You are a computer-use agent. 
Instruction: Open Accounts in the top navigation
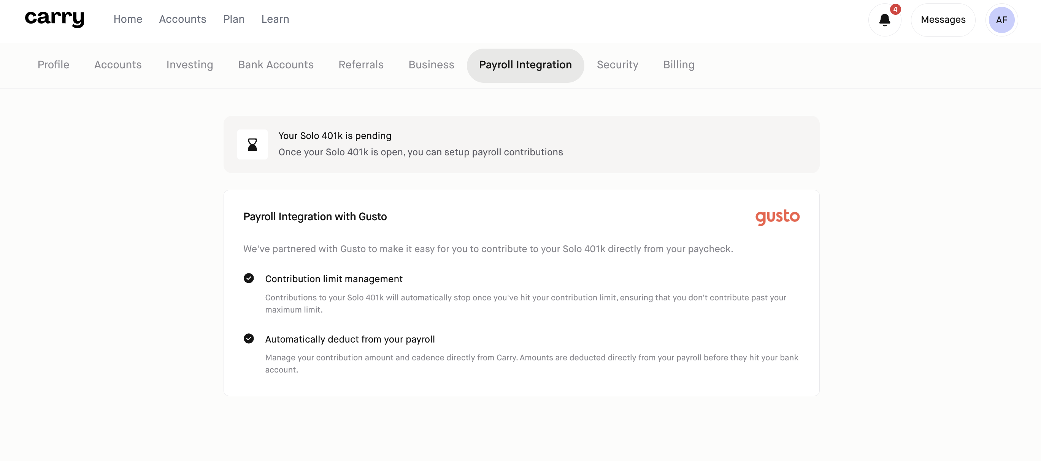[182, 19]
